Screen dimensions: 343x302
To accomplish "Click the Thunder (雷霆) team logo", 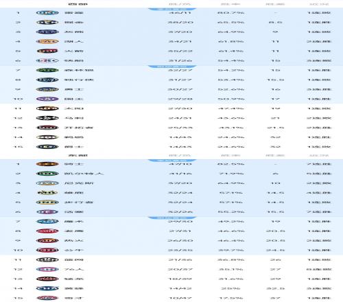I will point(47,13).
